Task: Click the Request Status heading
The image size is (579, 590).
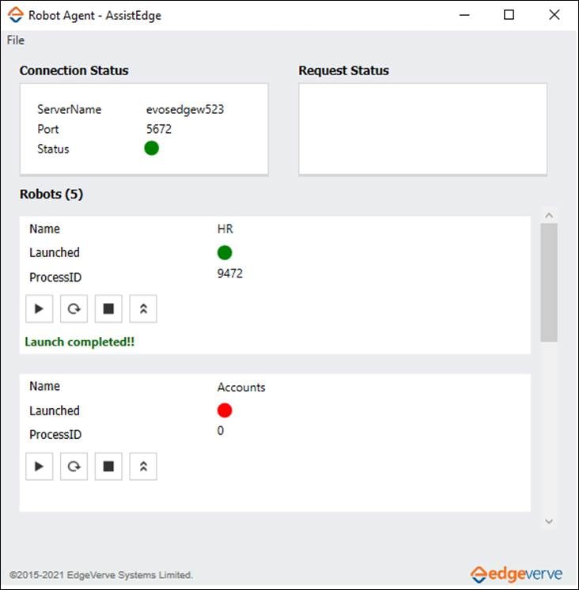Action: (x=344, y=70)
